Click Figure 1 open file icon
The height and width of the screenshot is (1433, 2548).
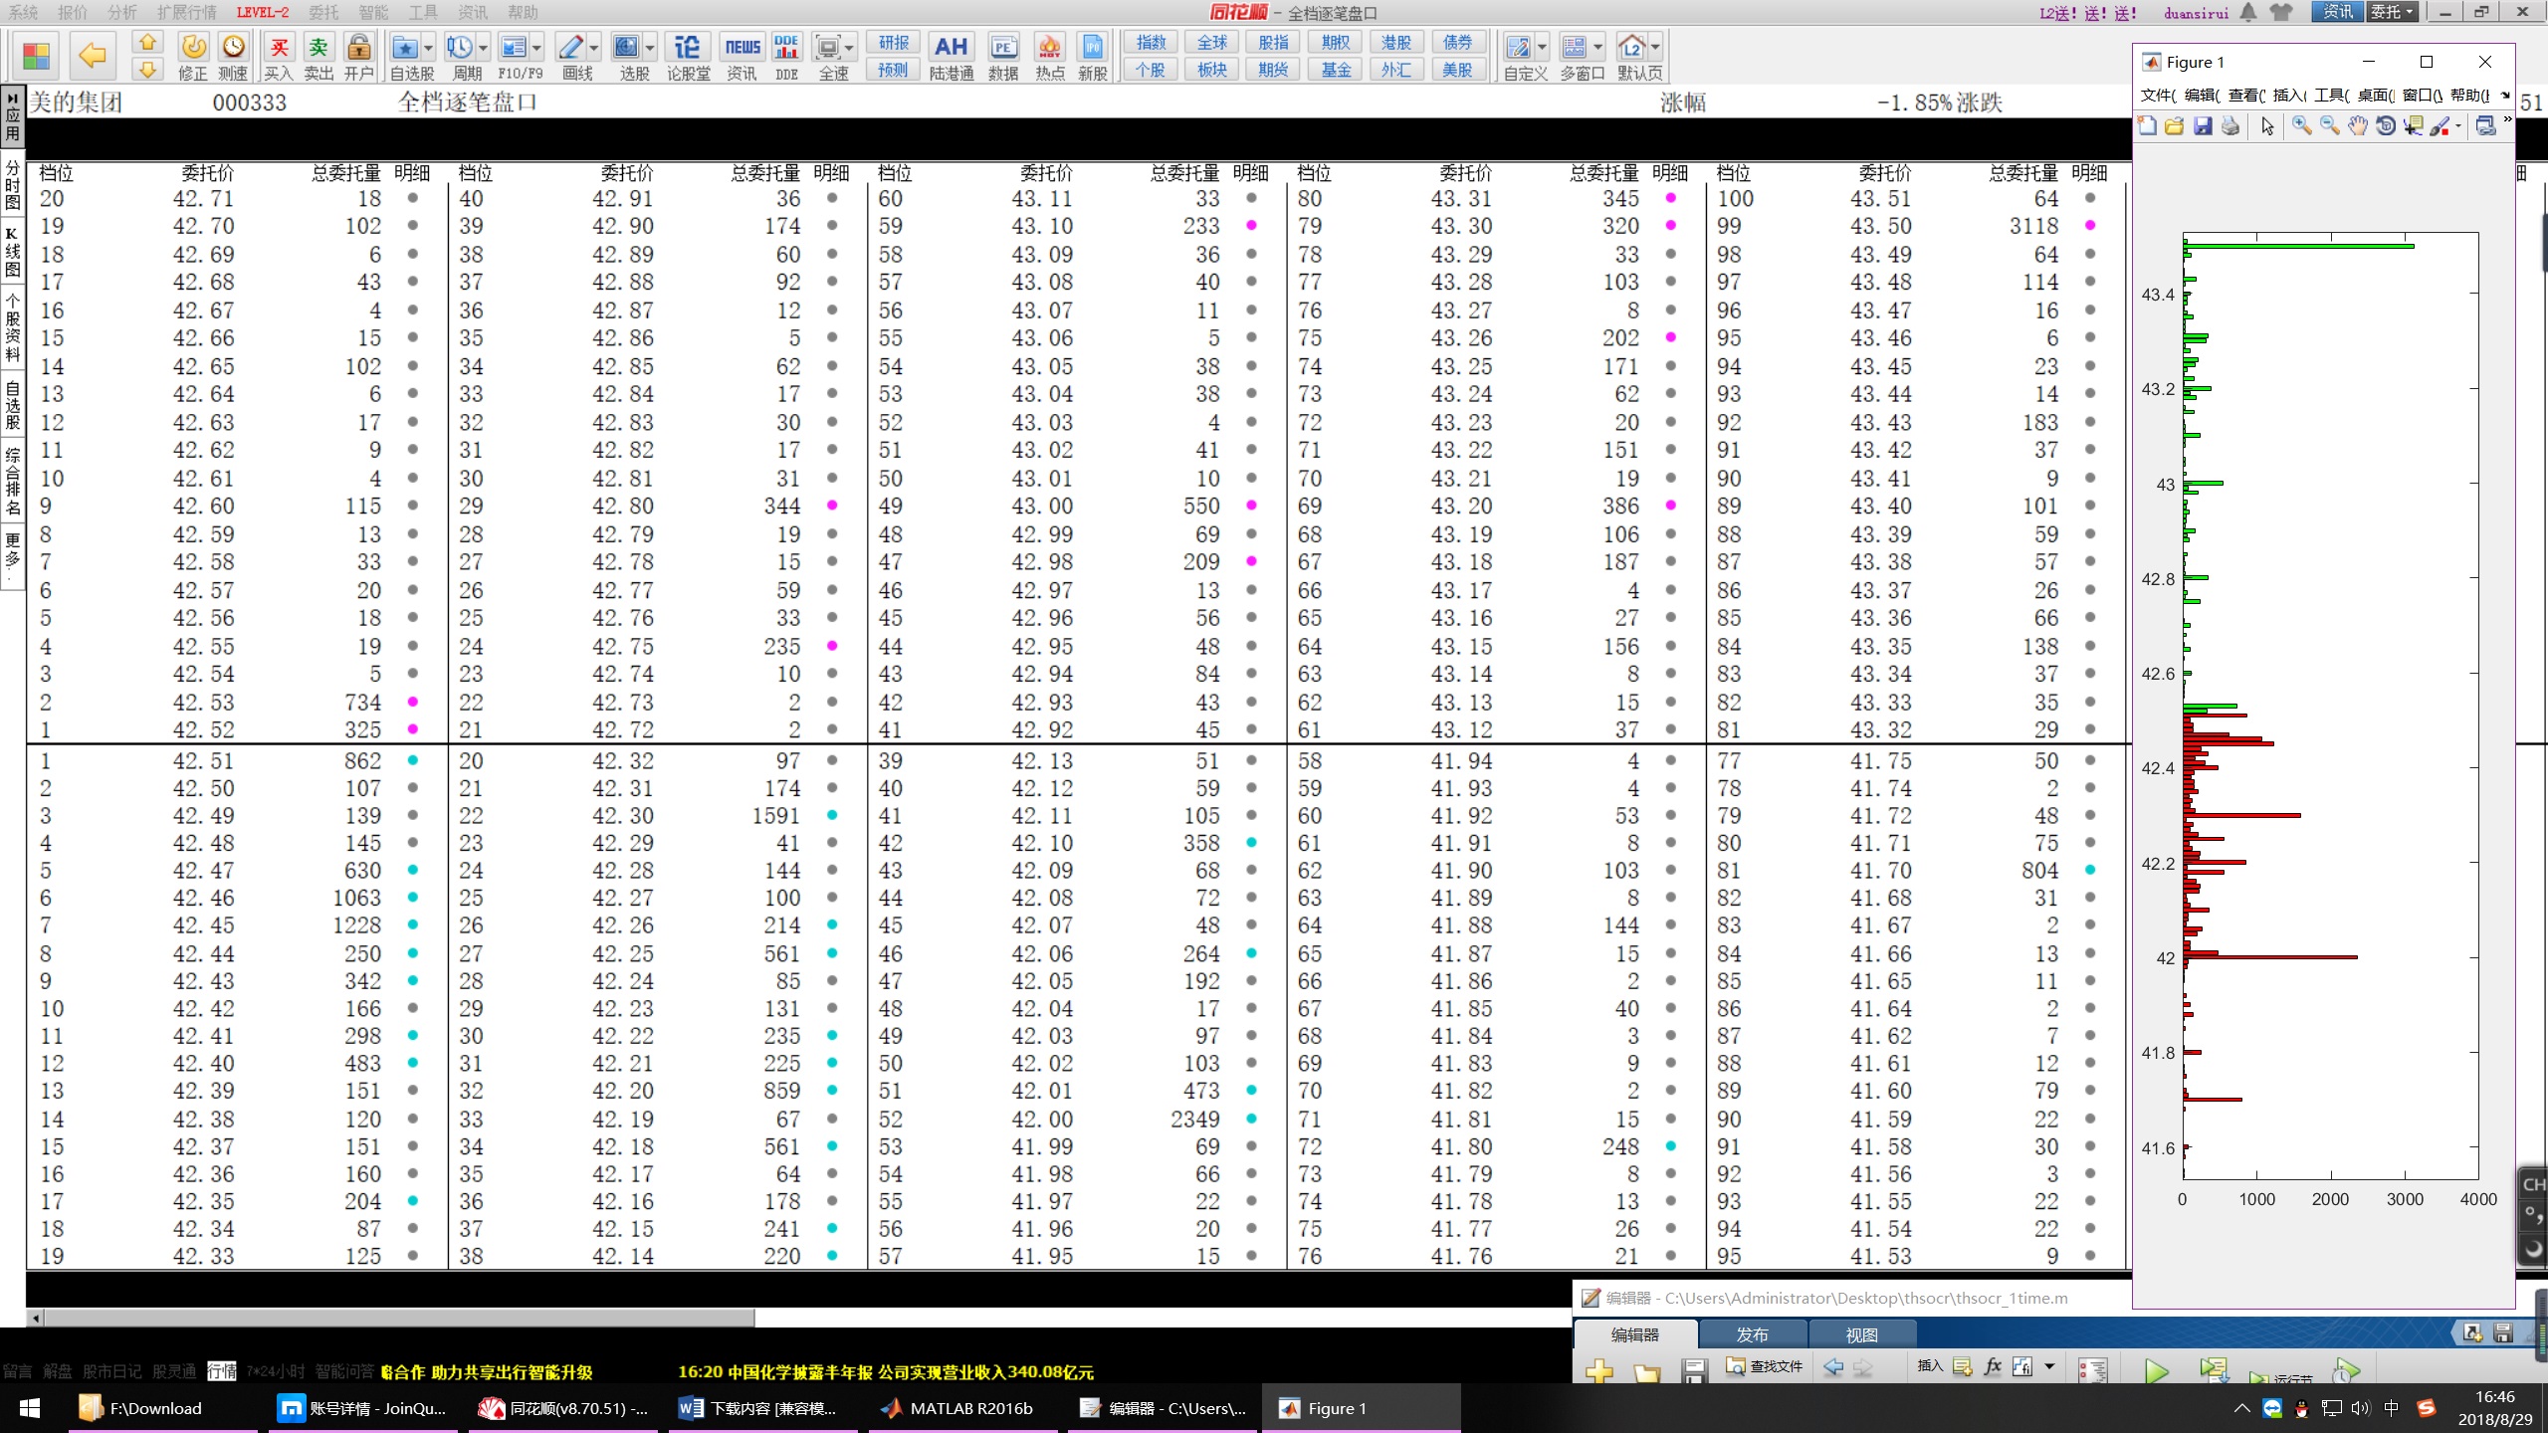point(2175,125)
